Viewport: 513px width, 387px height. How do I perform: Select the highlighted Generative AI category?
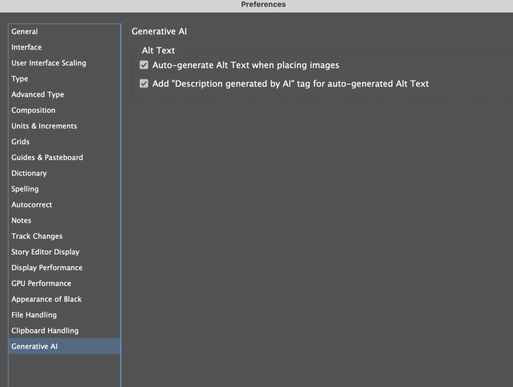[x=35, y=346]
